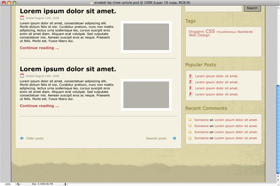Click the last speech bubble icon in Recent Comments
The width and height of the screenshot is (280, 186).
click(x=190, y=138)
